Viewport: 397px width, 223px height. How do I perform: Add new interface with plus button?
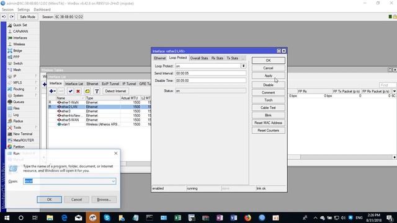click(53, 91)
